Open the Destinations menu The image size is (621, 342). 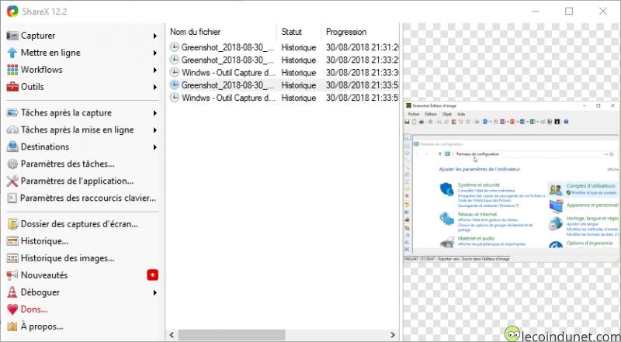pos(82,147)
